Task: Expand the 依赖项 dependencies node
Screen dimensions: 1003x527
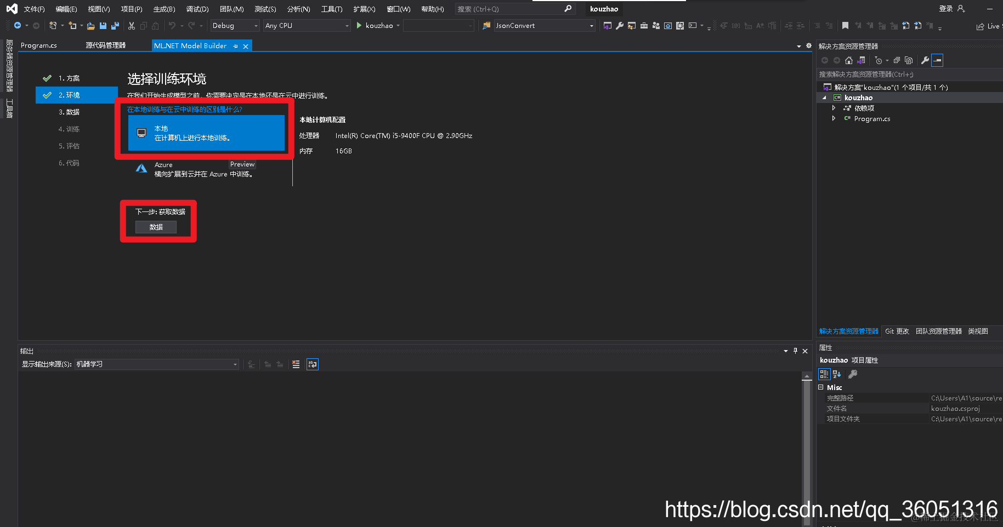Action: coord(834,108)
